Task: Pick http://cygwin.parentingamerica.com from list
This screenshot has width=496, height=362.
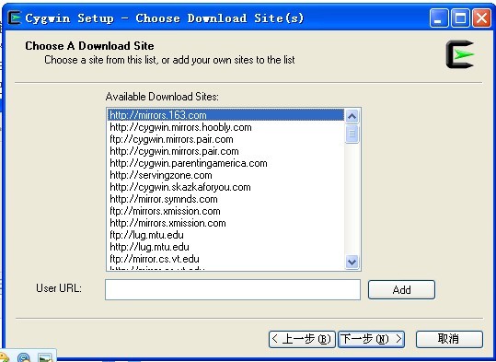Action: (225, 163)
